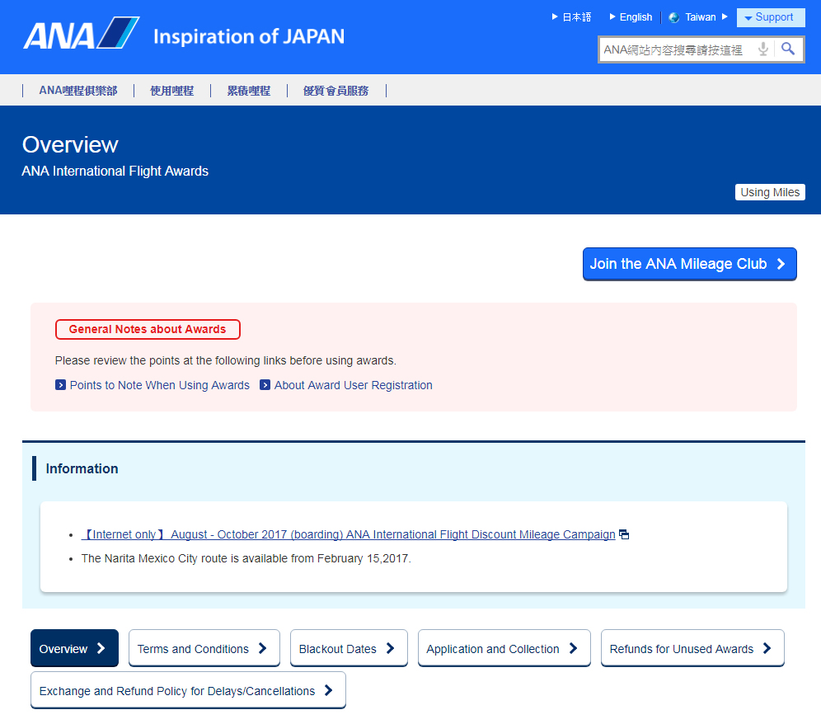Click the new-window icon after campaign link
The width and height of the screenshot is (821, 724).
pyautogui.click(x=624, y=534)
